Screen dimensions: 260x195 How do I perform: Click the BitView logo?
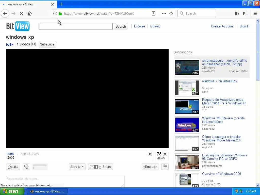pyautogui.click(x=18, y=26)
